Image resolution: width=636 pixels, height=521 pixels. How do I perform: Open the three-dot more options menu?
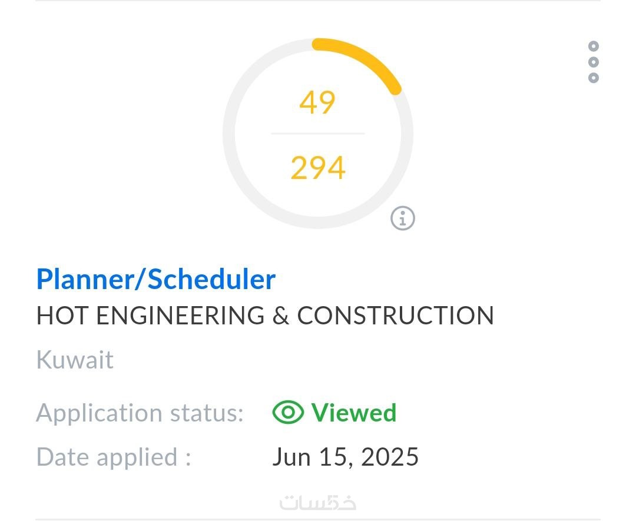pos(593,62)
